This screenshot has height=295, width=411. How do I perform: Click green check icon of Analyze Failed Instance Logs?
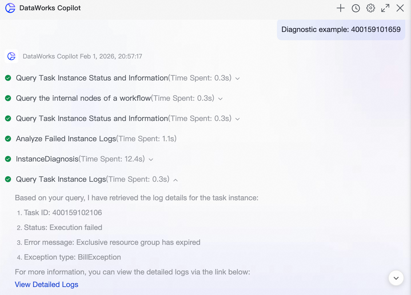[8, 139]
